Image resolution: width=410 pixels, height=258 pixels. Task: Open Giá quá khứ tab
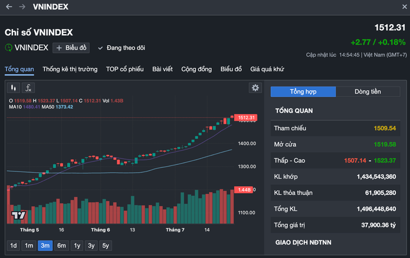click(267, 69)
